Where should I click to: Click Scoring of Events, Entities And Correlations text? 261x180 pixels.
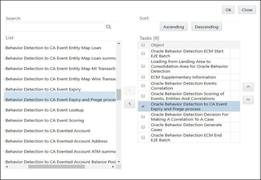tap(188, 96)
